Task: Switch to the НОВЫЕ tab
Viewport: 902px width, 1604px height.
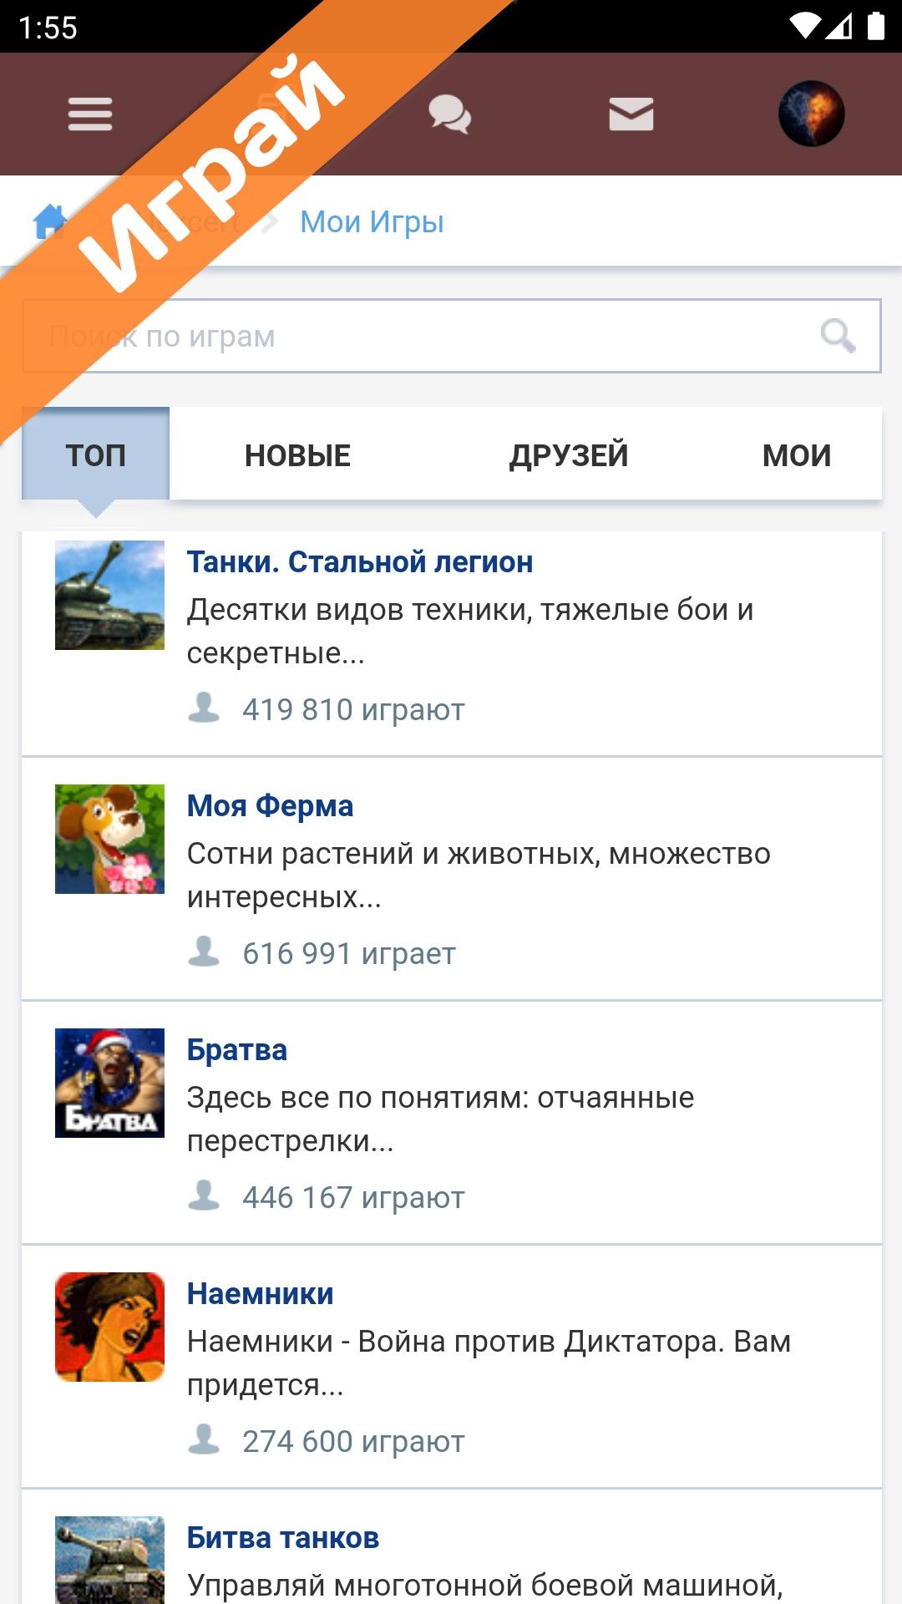Action: [297, 455]
